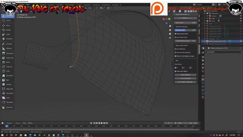
Task: Open the BoxCutter sidebar tab
Action: pyautogui.click(x=199, y=40)
